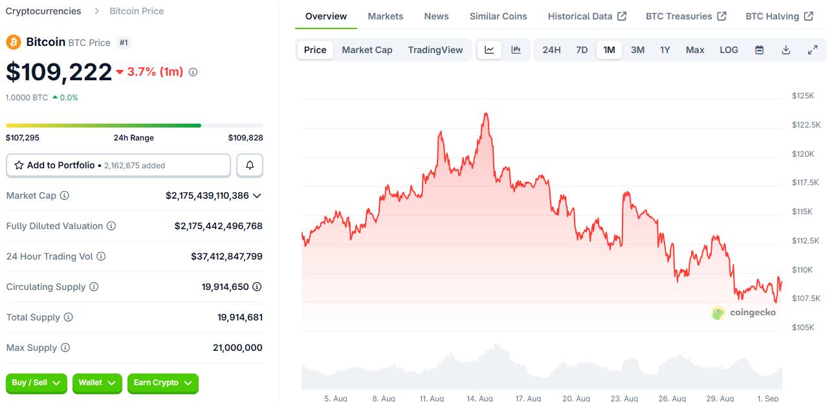Toggle LOG scale on the chart

coord(729,50)
